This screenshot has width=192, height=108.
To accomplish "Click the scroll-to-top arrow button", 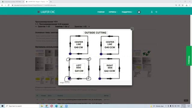I will [x=186, y=100].
